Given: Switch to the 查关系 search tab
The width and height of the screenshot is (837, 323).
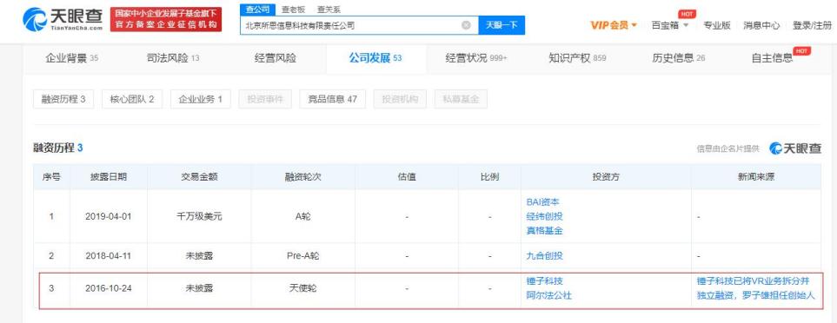Looking at the screenshot, I should (329, 10).
